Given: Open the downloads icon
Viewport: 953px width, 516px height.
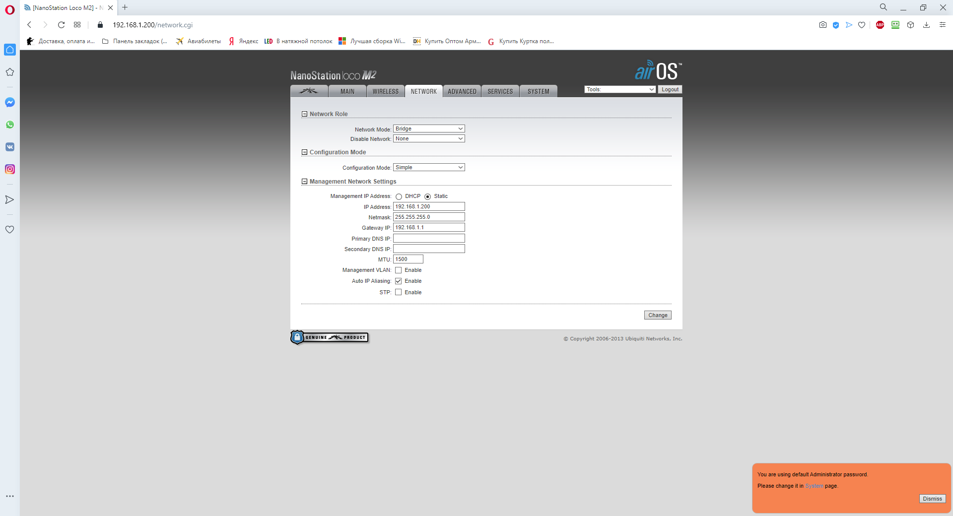Looking at the screenshot, I should tap(926, 25).
